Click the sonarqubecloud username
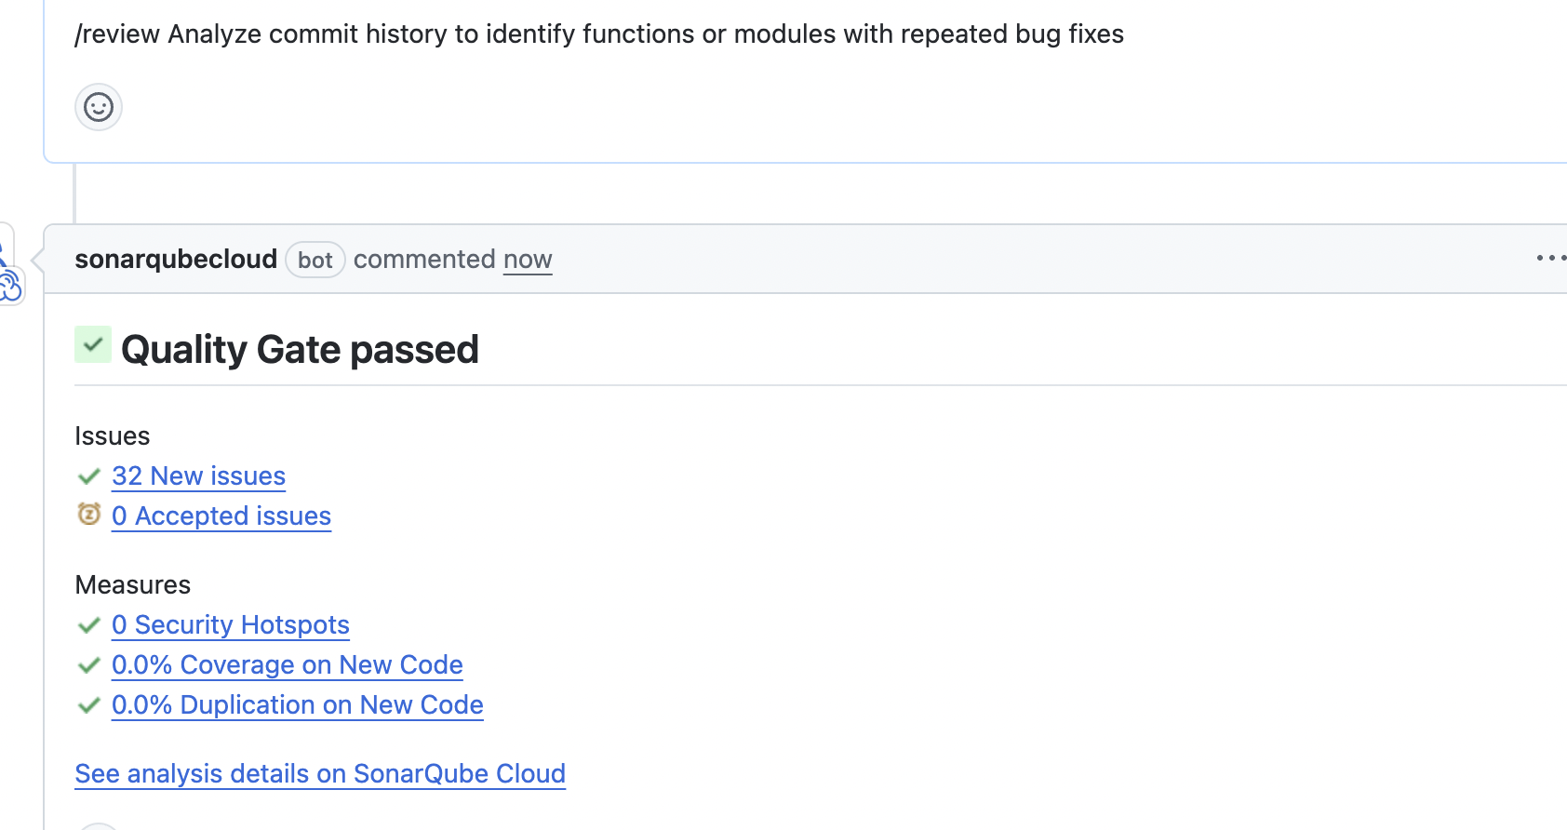 [x=176, y=259]
